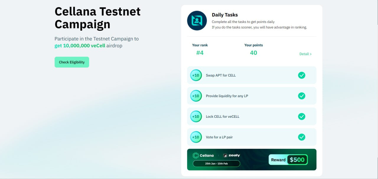This screenshot has height=179, width=378.
Task: Open the Detail link beside points
Action: (305, 54)
